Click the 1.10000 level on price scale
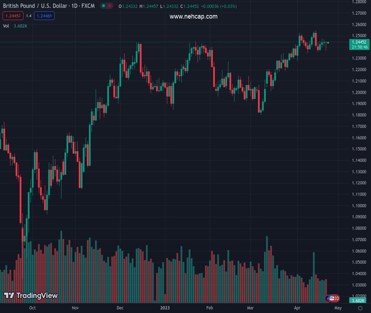Viewport: 371px width, 313px height. coord(359,205)
